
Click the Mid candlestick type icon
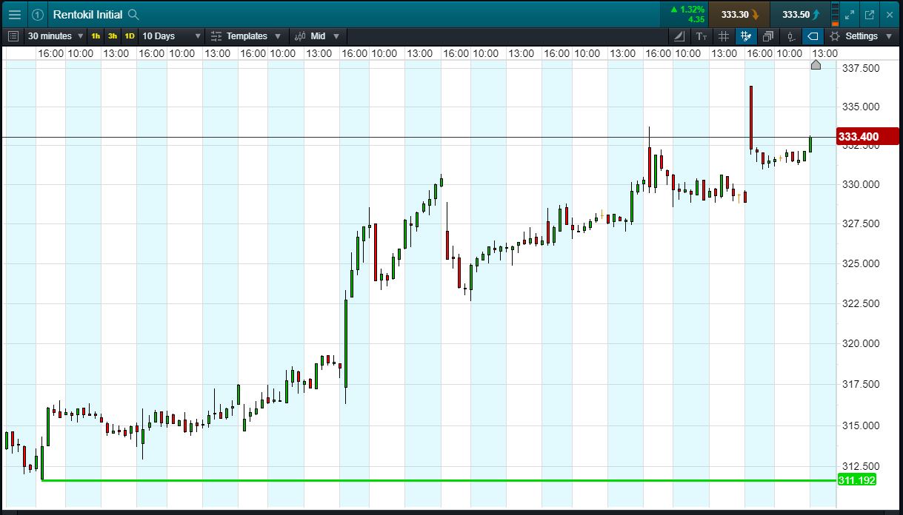tap(299, 36)
